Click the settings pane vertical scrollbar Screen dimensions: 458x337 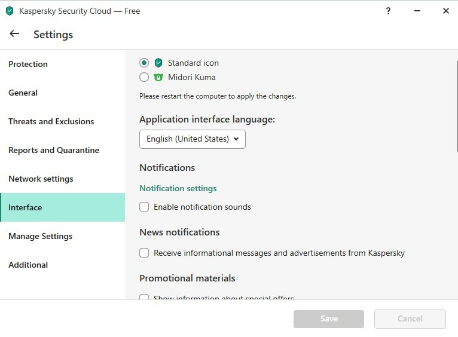[457, 106]
